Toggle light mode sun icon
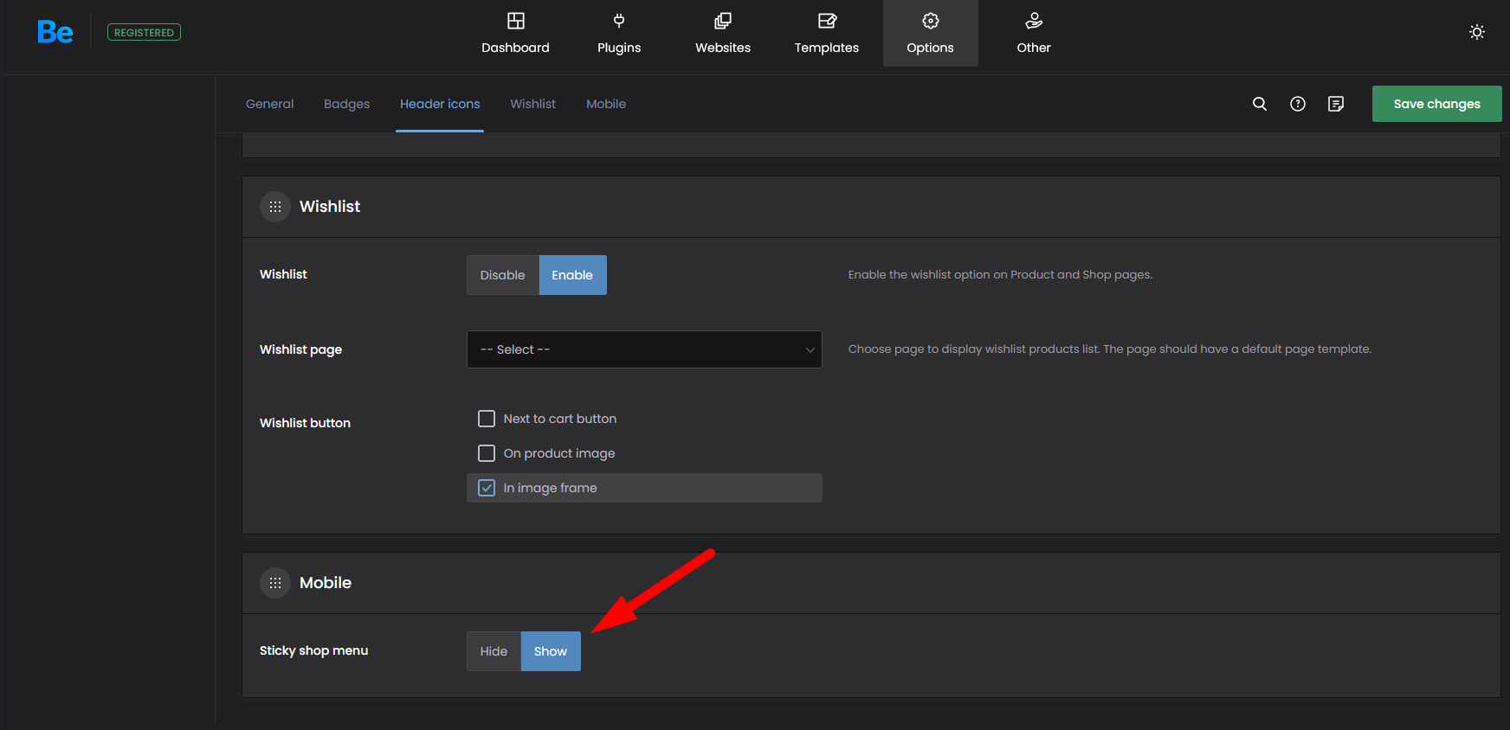This screenshot has width=1510, height=730. (1477, 32)
